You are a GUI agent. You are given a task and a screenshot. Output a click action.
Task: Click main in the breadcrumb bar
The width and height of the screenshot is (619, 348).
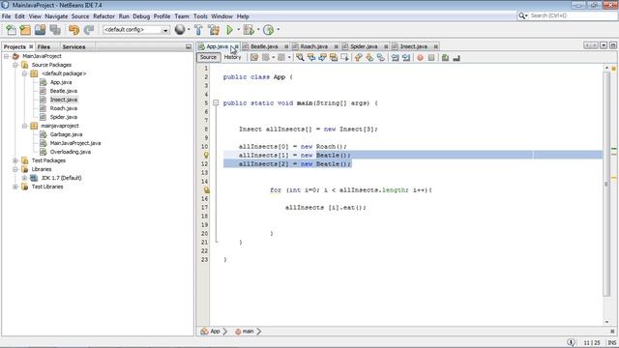pyautogui.click(x=248, y=332)
